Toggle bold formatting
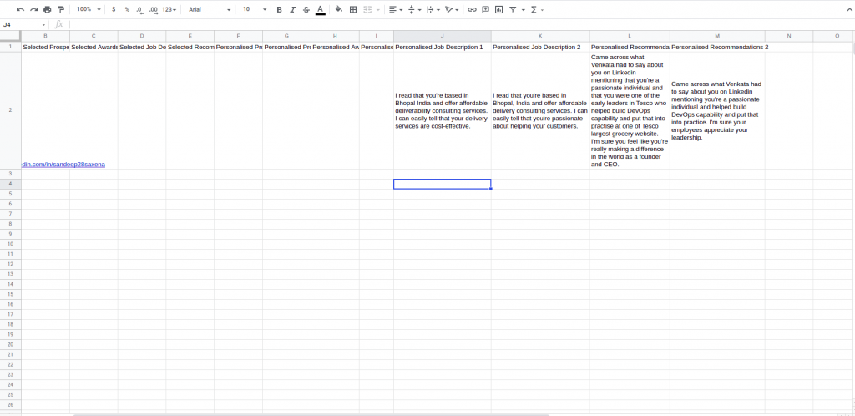The height and width of the screenshot is (416, 855). click(x=279, y=9)
